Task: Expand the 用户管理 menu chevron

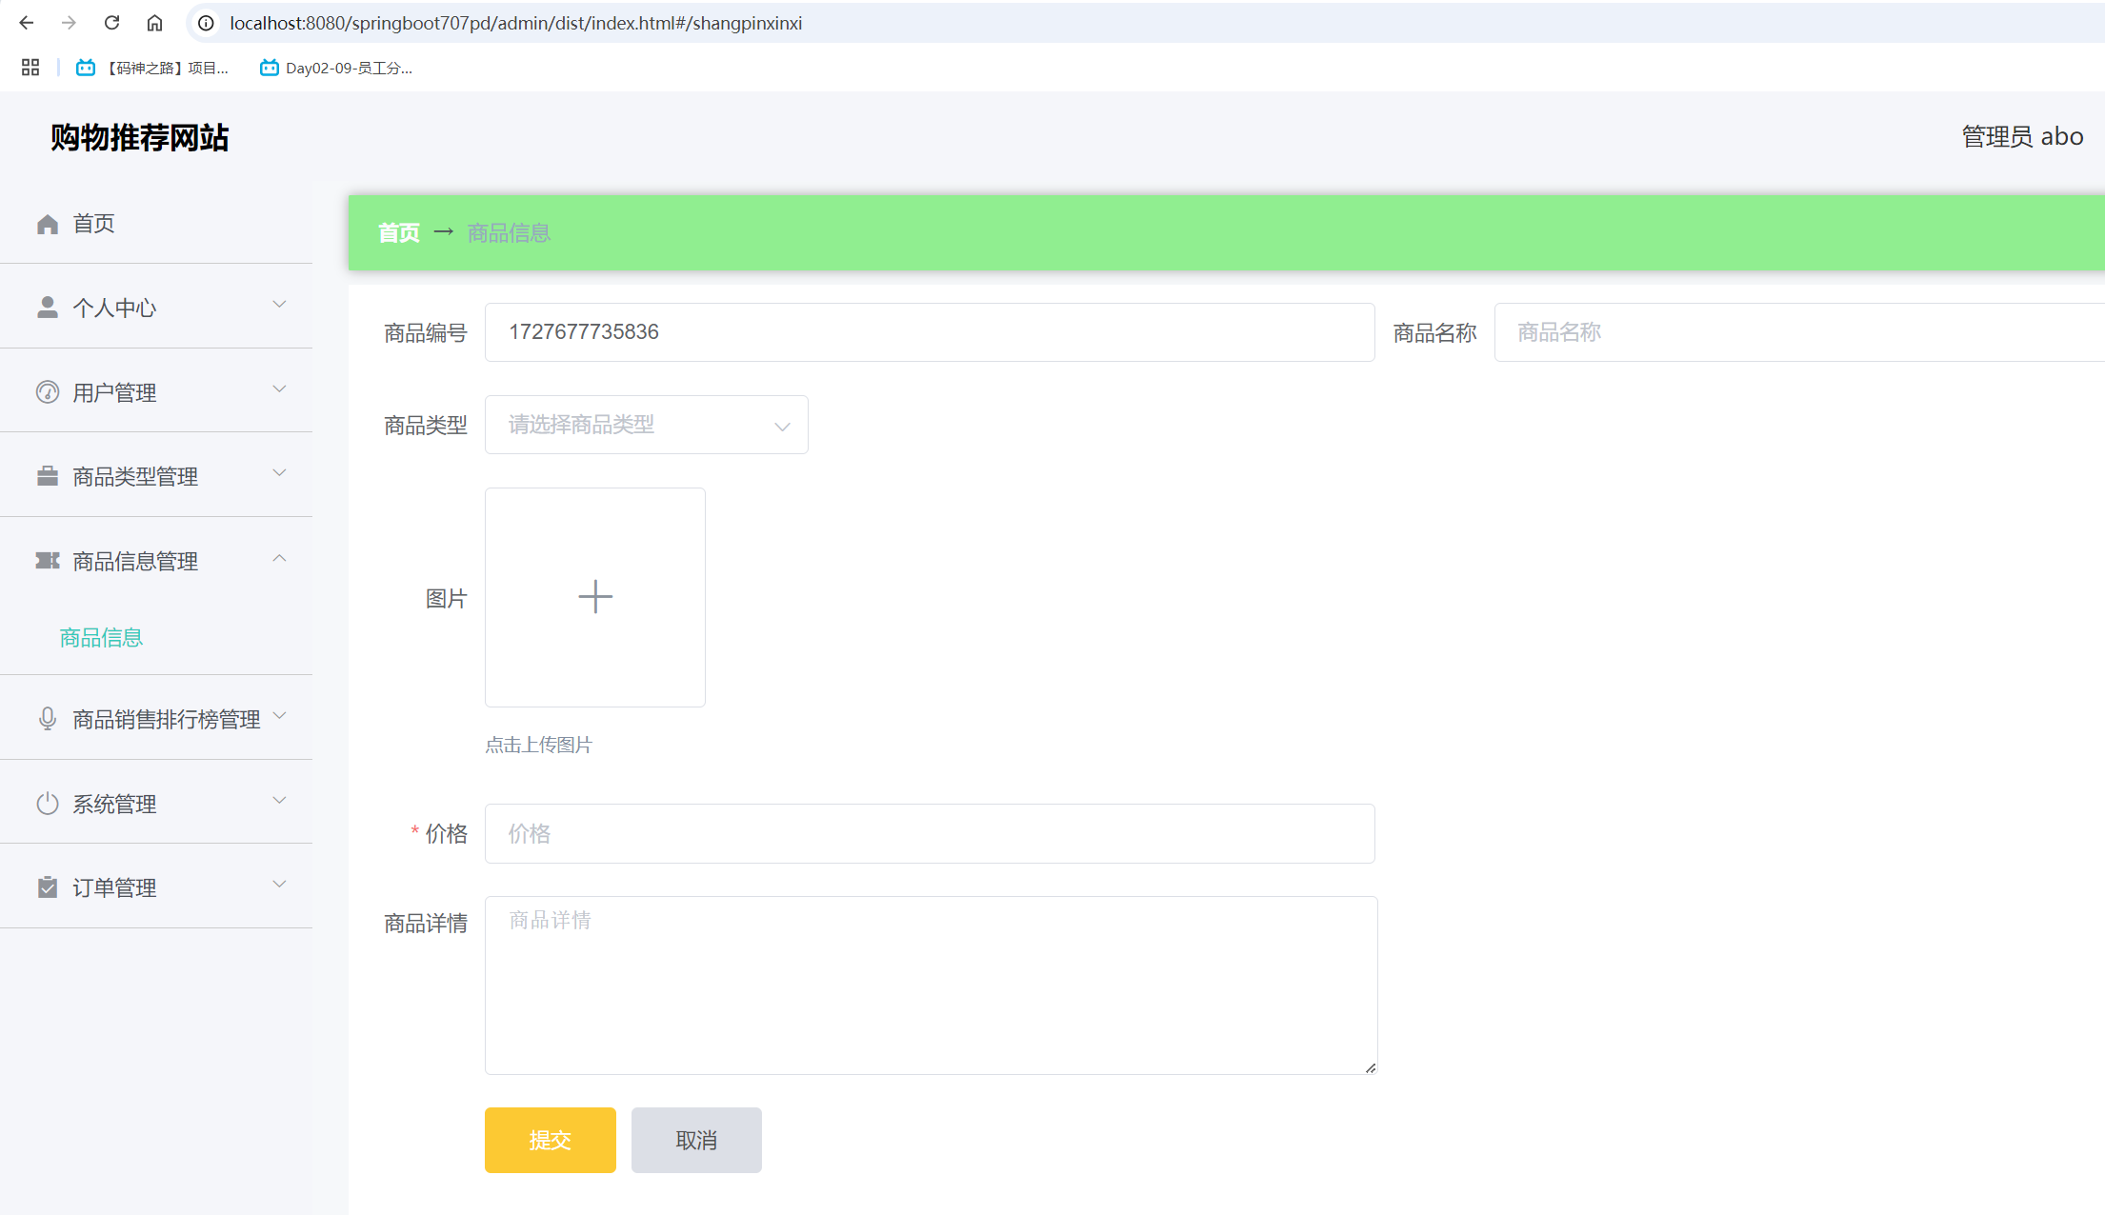Action: tap(279, 389)
